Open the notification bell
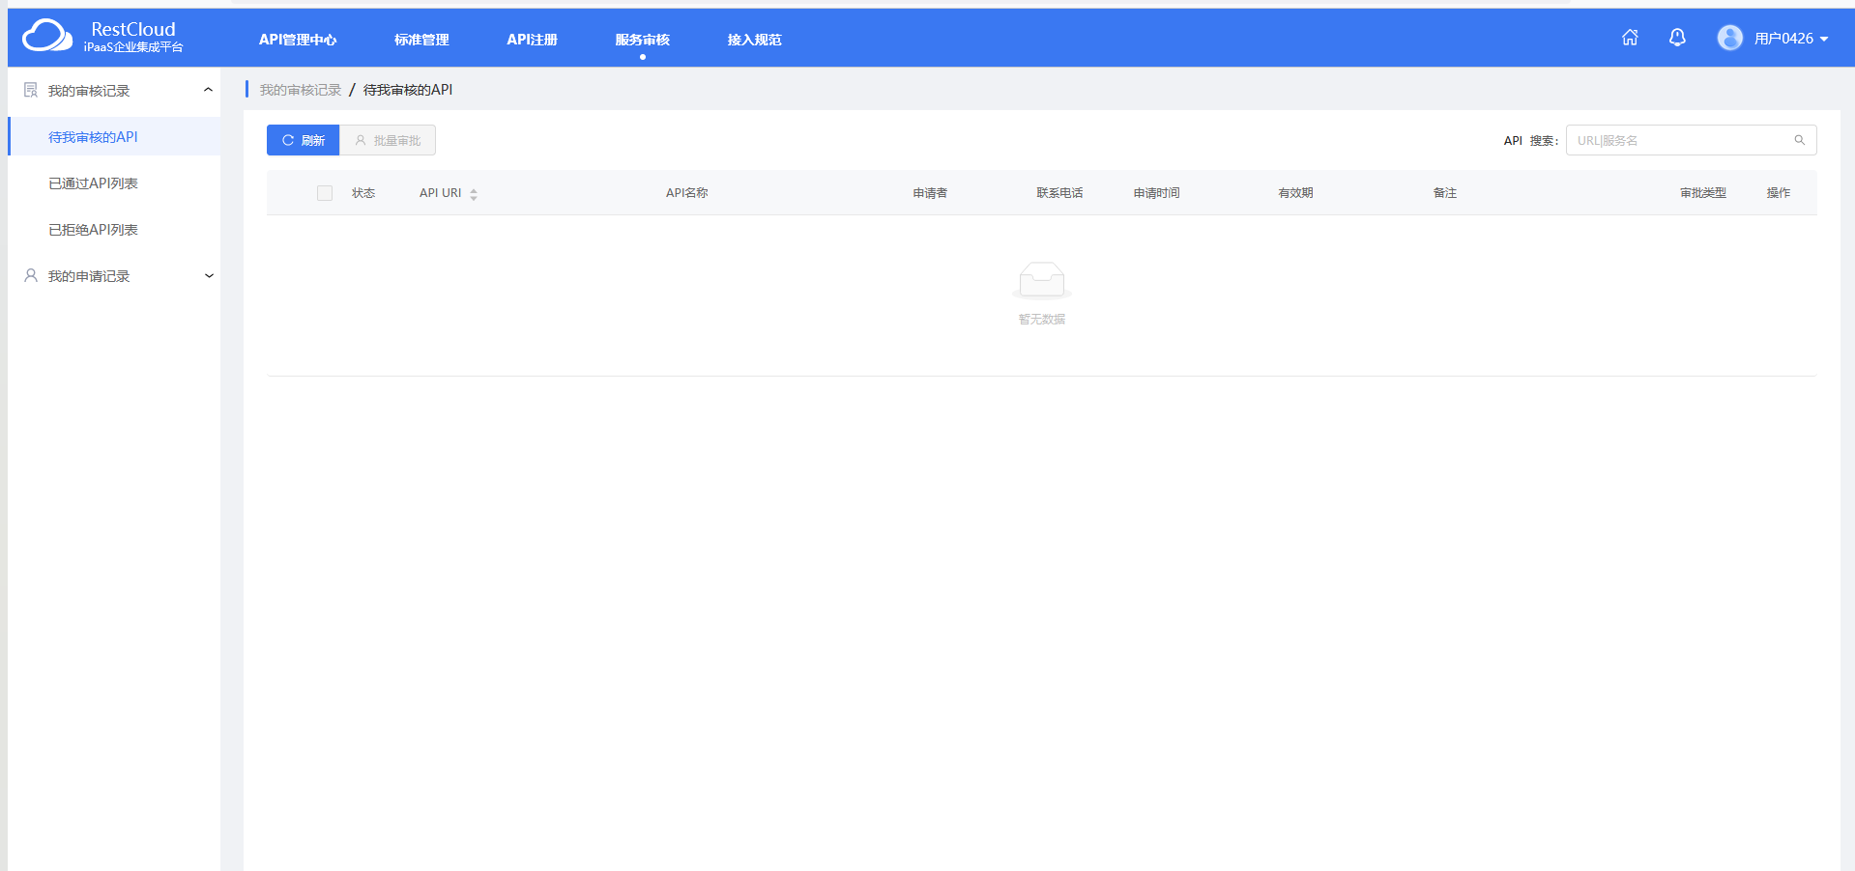 [1677, 38]
